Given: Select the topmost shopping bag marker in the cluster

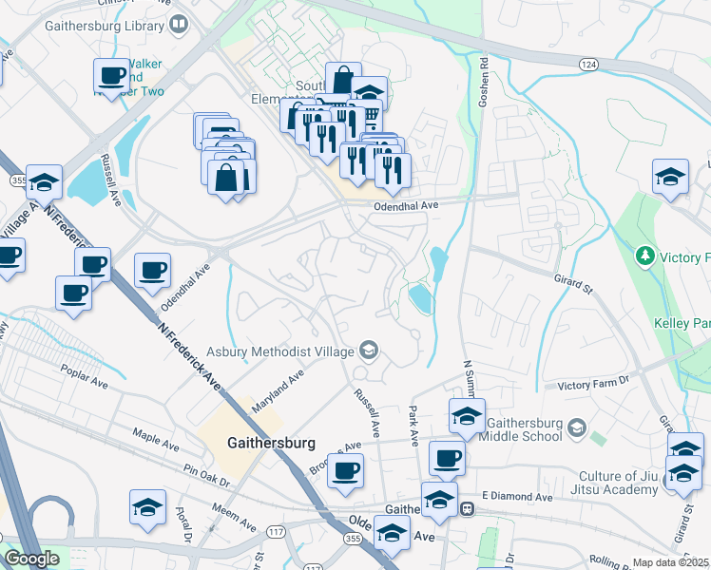Looking at the screenshot, I should [343, 77].
